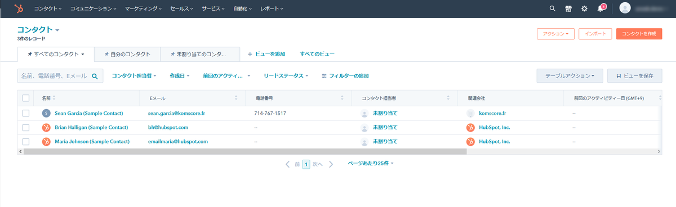Open the リードステータス filter dropdown
This screenshot has height=207, width=676.
click(x=286, y=75)
